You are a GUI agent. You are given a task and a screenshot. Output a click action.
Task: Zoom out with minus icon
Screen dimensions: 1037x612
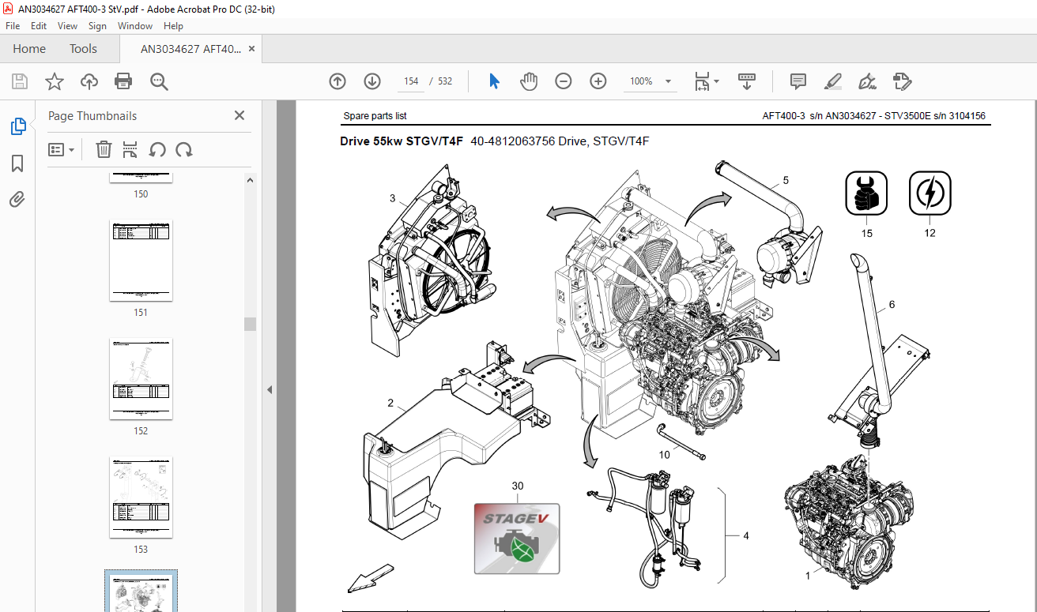[x=564, y=81]
